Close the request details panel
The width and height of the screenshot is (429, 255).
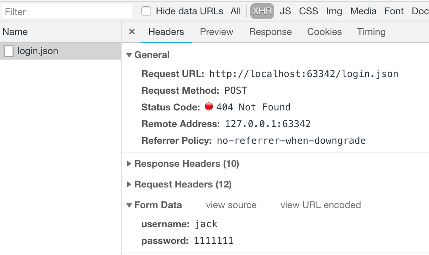pos(132,32)
